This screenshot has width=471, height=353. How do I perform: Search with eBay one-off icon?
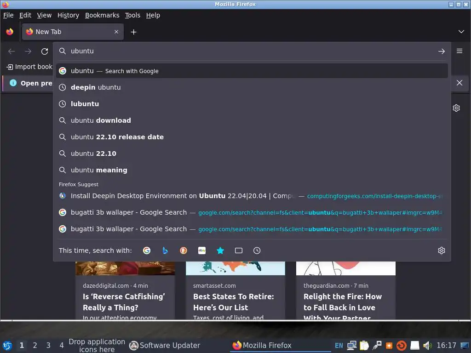[202, 251]
